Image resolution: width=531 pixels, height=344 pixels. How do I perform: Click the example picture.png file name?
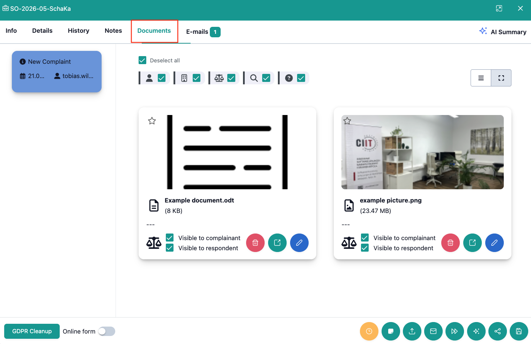pyautogui.click(x=391, y=200)
